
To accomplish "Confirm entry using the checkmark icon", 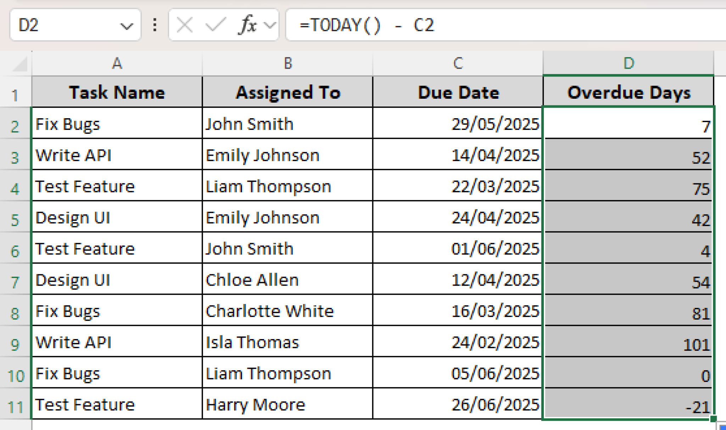I will point(216,25).
